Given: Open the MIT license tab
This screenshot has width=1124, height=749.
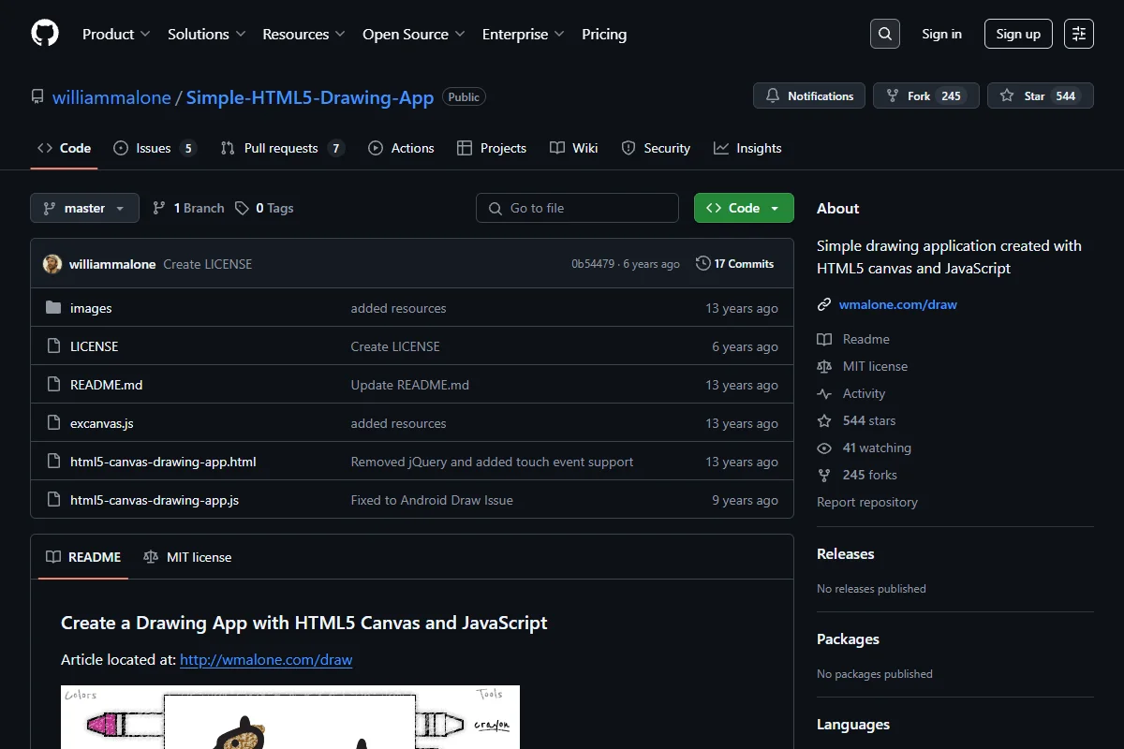Looking at the screenshot, I should pos(187,557).
